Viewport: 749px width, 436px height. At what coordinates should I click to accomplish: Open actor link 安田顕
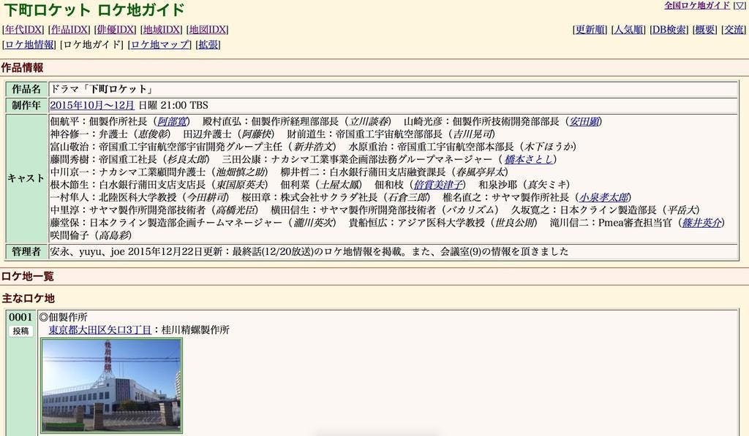click(583, 122)
